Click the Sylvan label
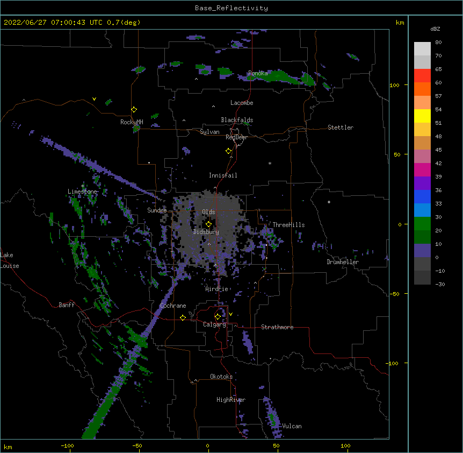The image size is (463, 453). (209, 132)
